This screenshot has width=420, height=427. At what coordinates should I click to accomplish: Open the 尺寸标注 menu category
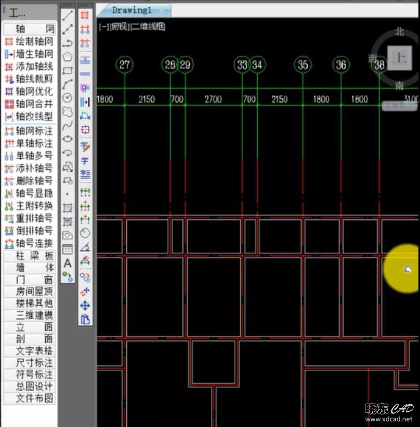(x=29, y=362)
